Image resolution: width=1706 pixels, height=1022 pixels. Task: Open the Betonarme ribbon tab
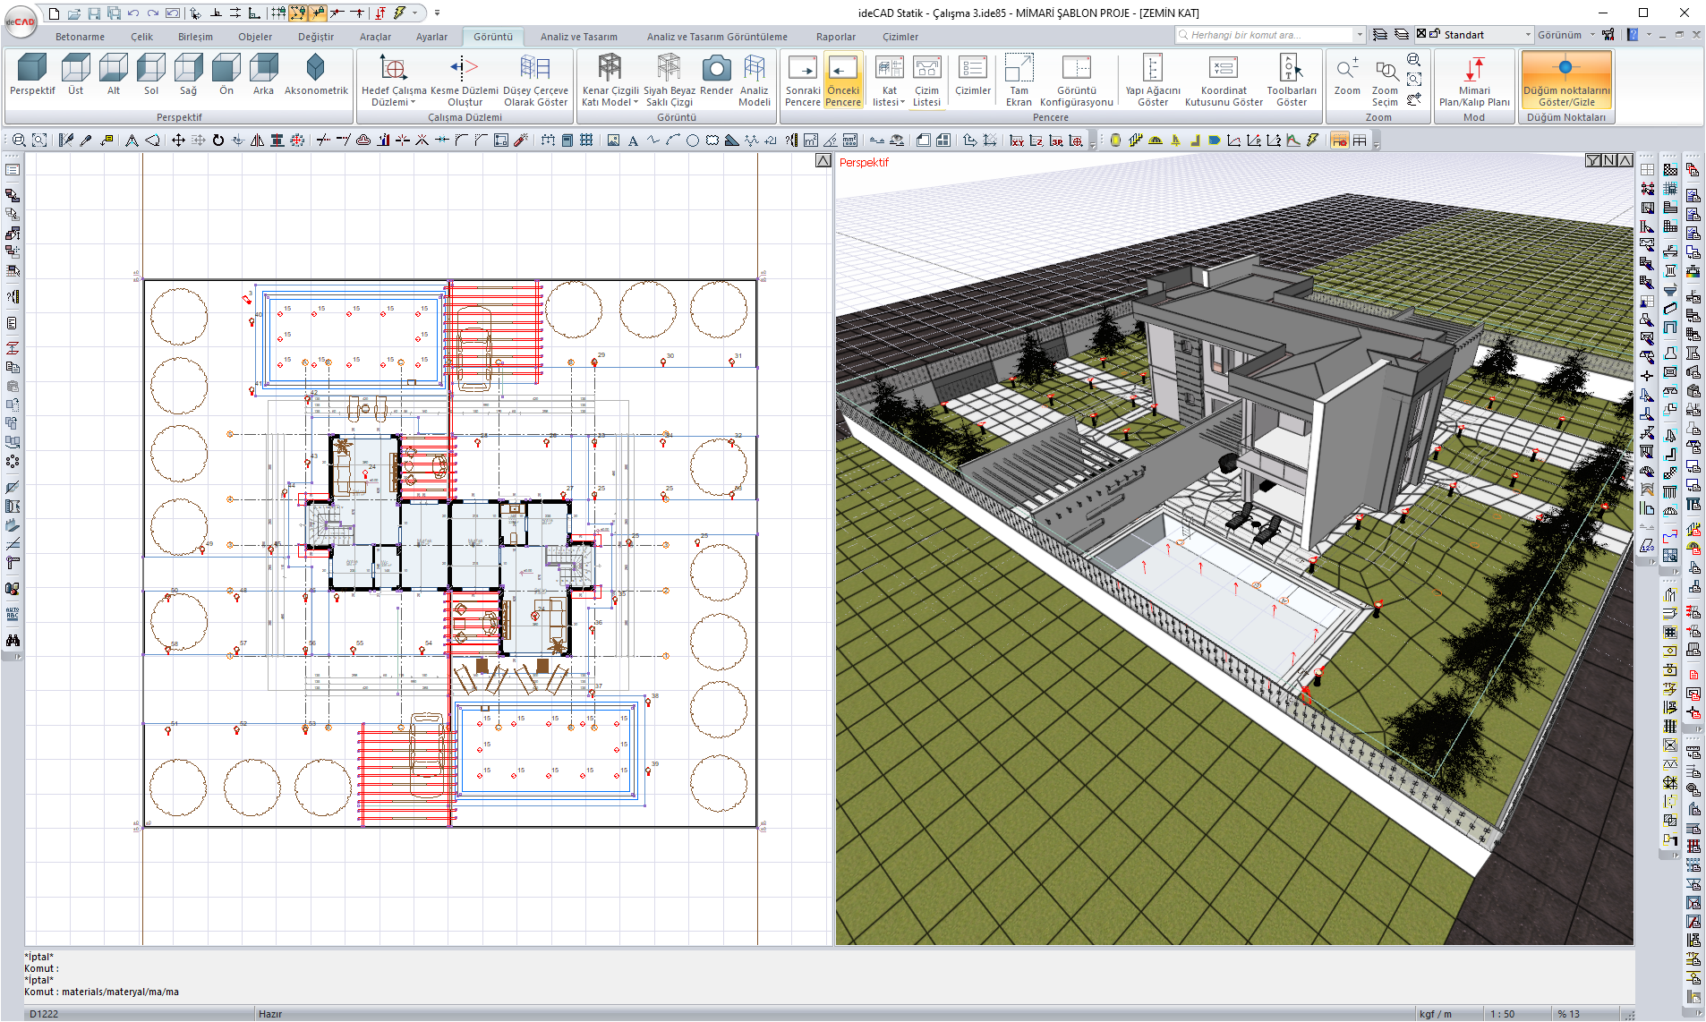(x=80, y=37)
